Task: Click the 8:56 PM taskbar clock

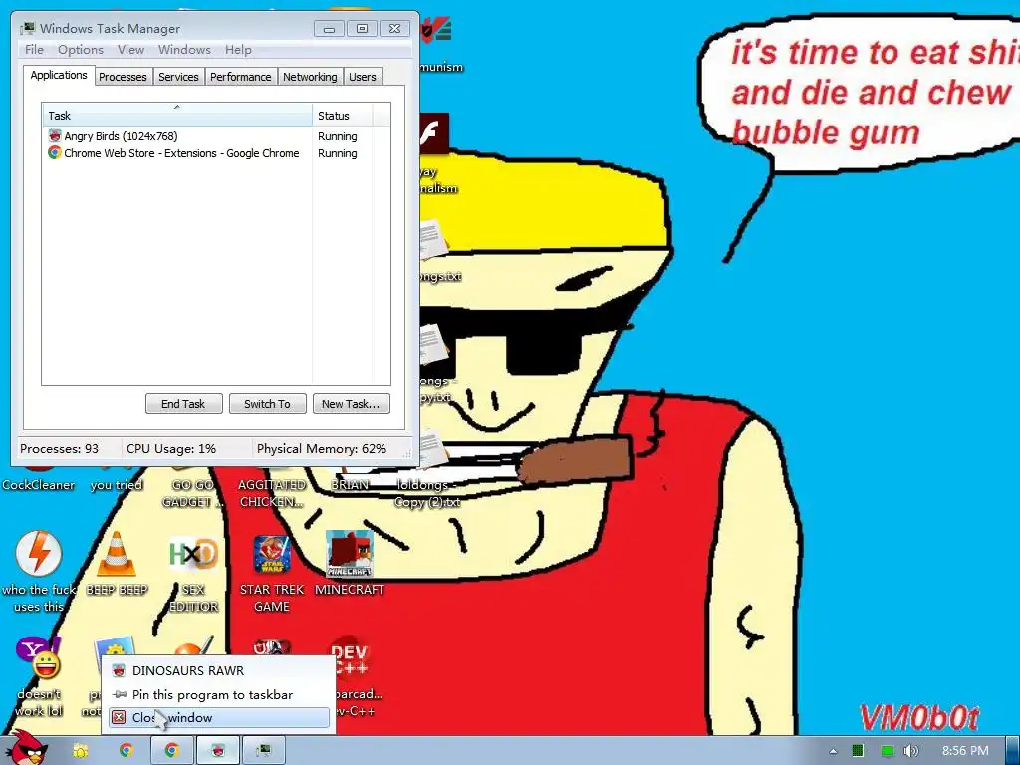Action: [x=965, y=751]
